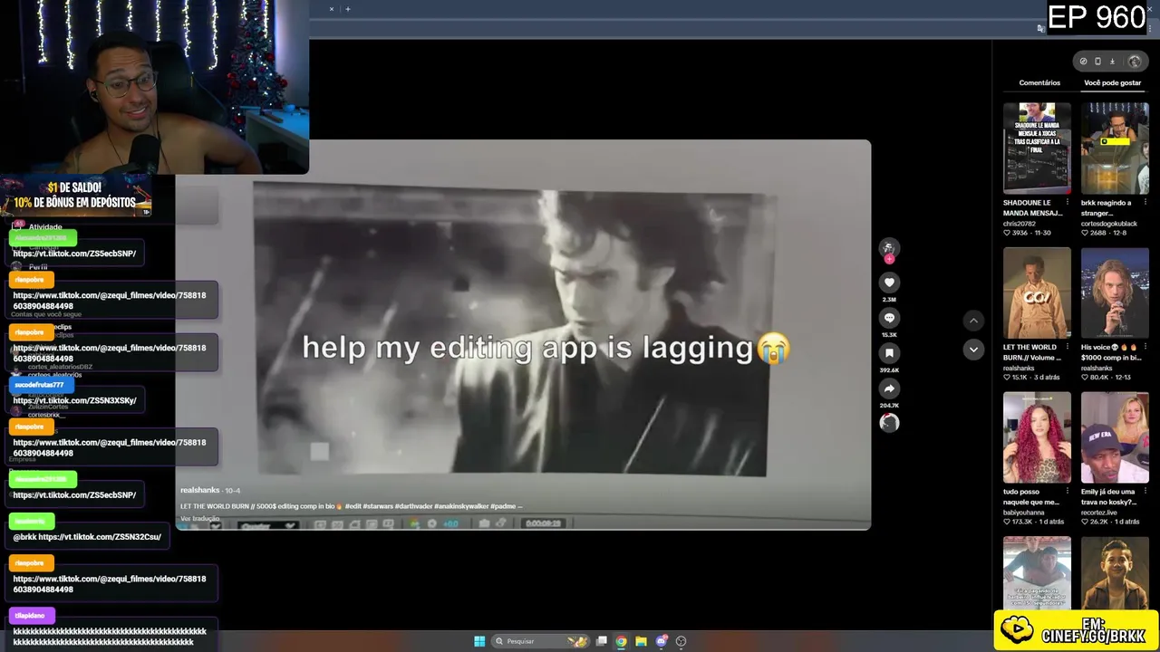Click the #darthvader hashtag in caption
The height and width of the screenshot is (652, 1160).
click(x=413, y=506)
